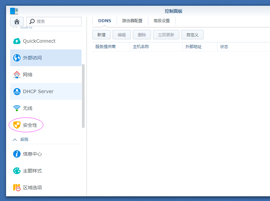Open the 无线 Wi-Fi icon
Screen dimensions: 270x201
click(x=17, y=108)
